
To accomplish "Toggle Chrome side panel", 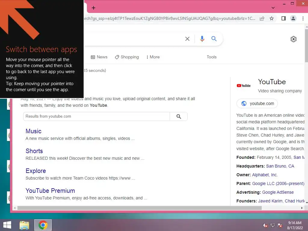I will click(x=283, y=18).
